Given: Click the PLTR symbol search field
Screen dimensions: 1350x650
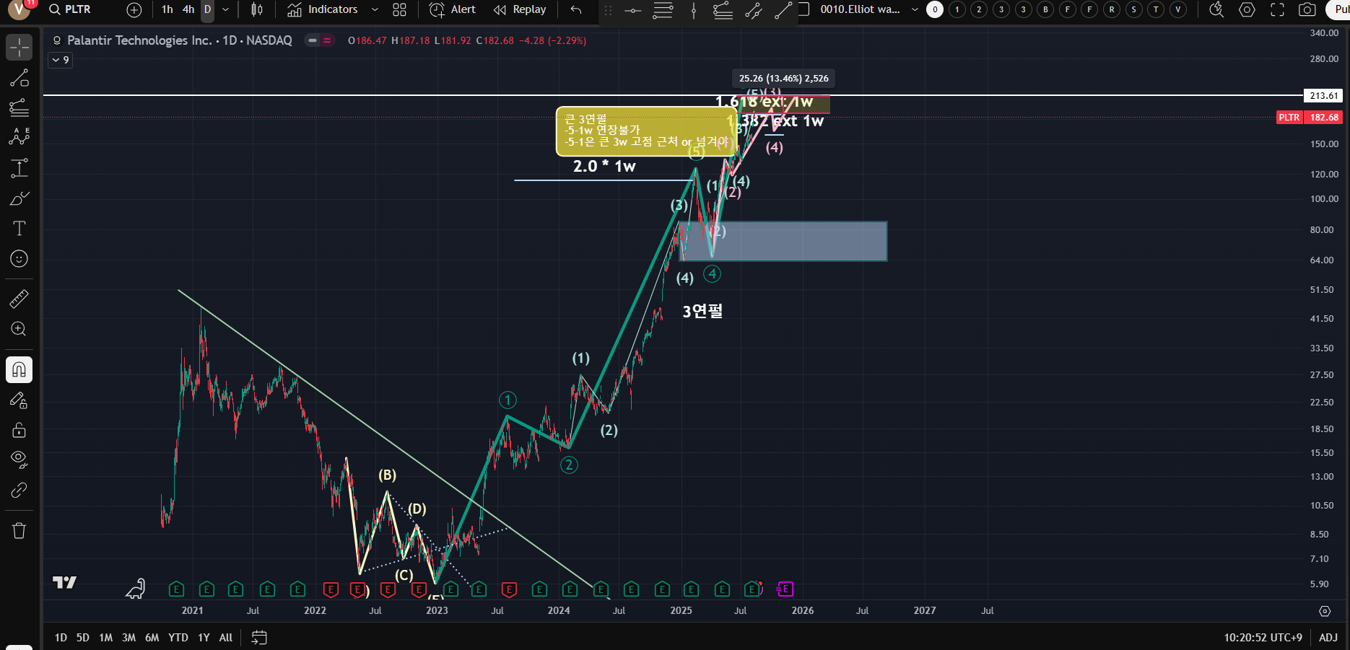Looking at the screenshot, I should point(77,9).
